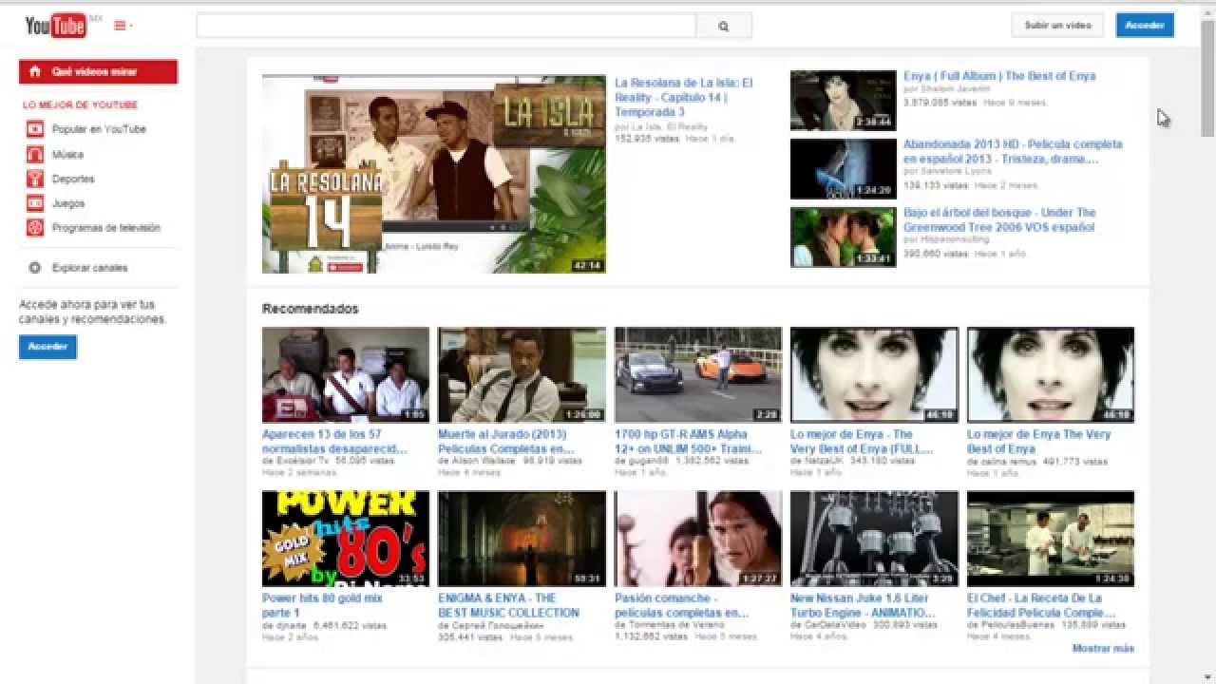Viewport: 1216px width, 684px height.
Task: Focus the YouTube search input field
Action: [x=446, y=26]
